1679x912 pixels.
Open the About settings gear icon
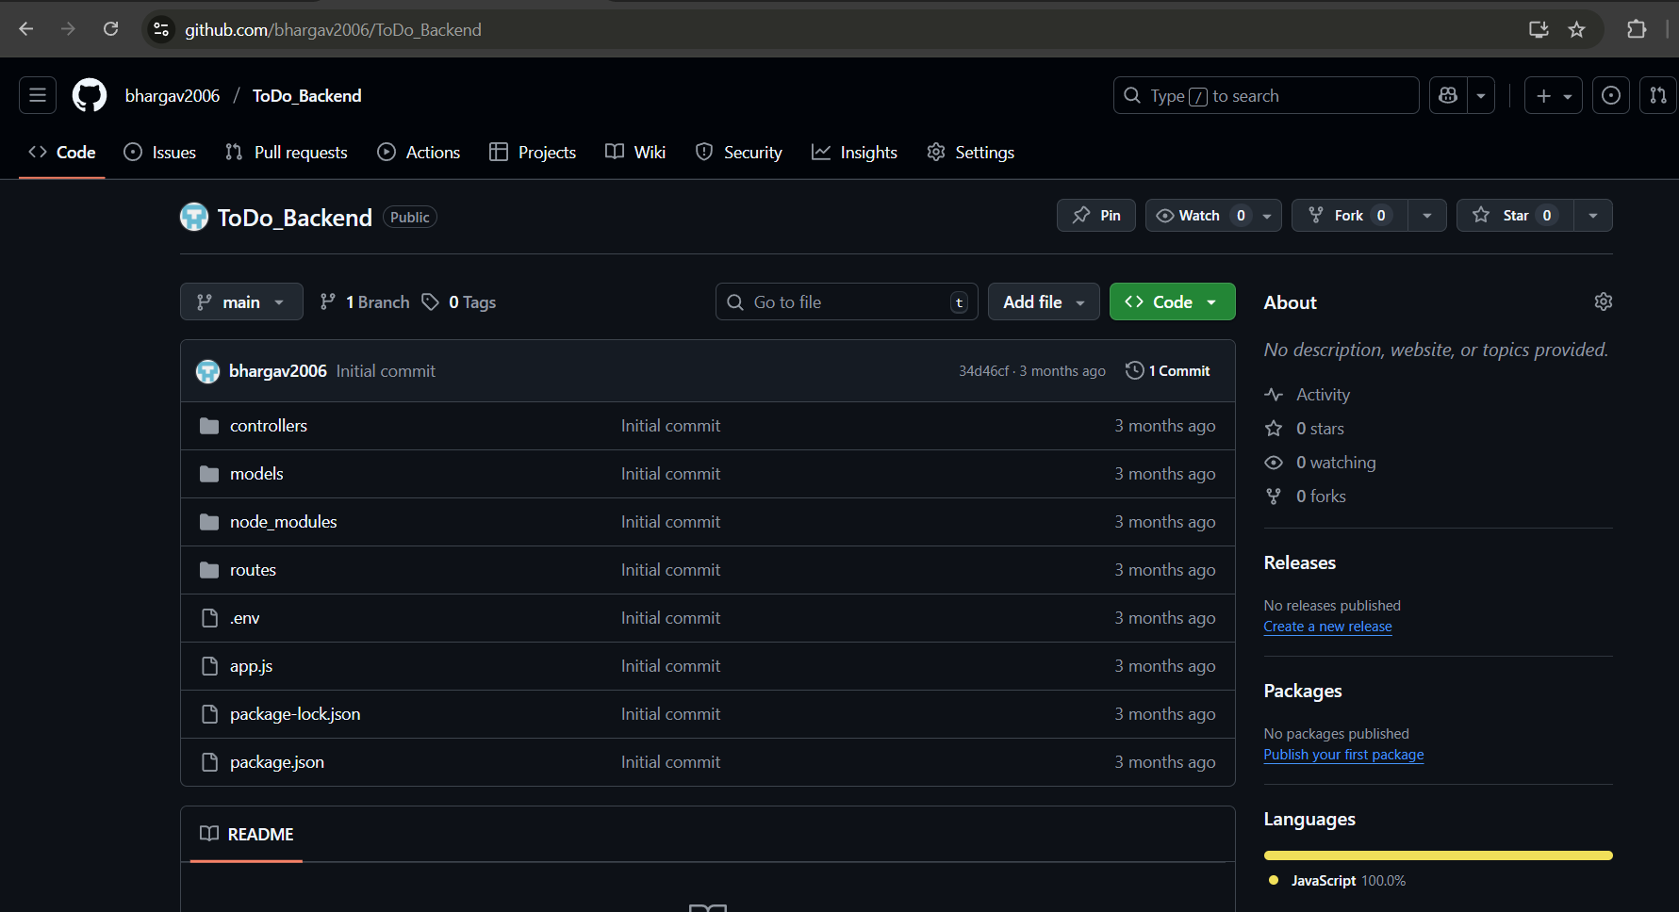click(x=1603, y=301)
